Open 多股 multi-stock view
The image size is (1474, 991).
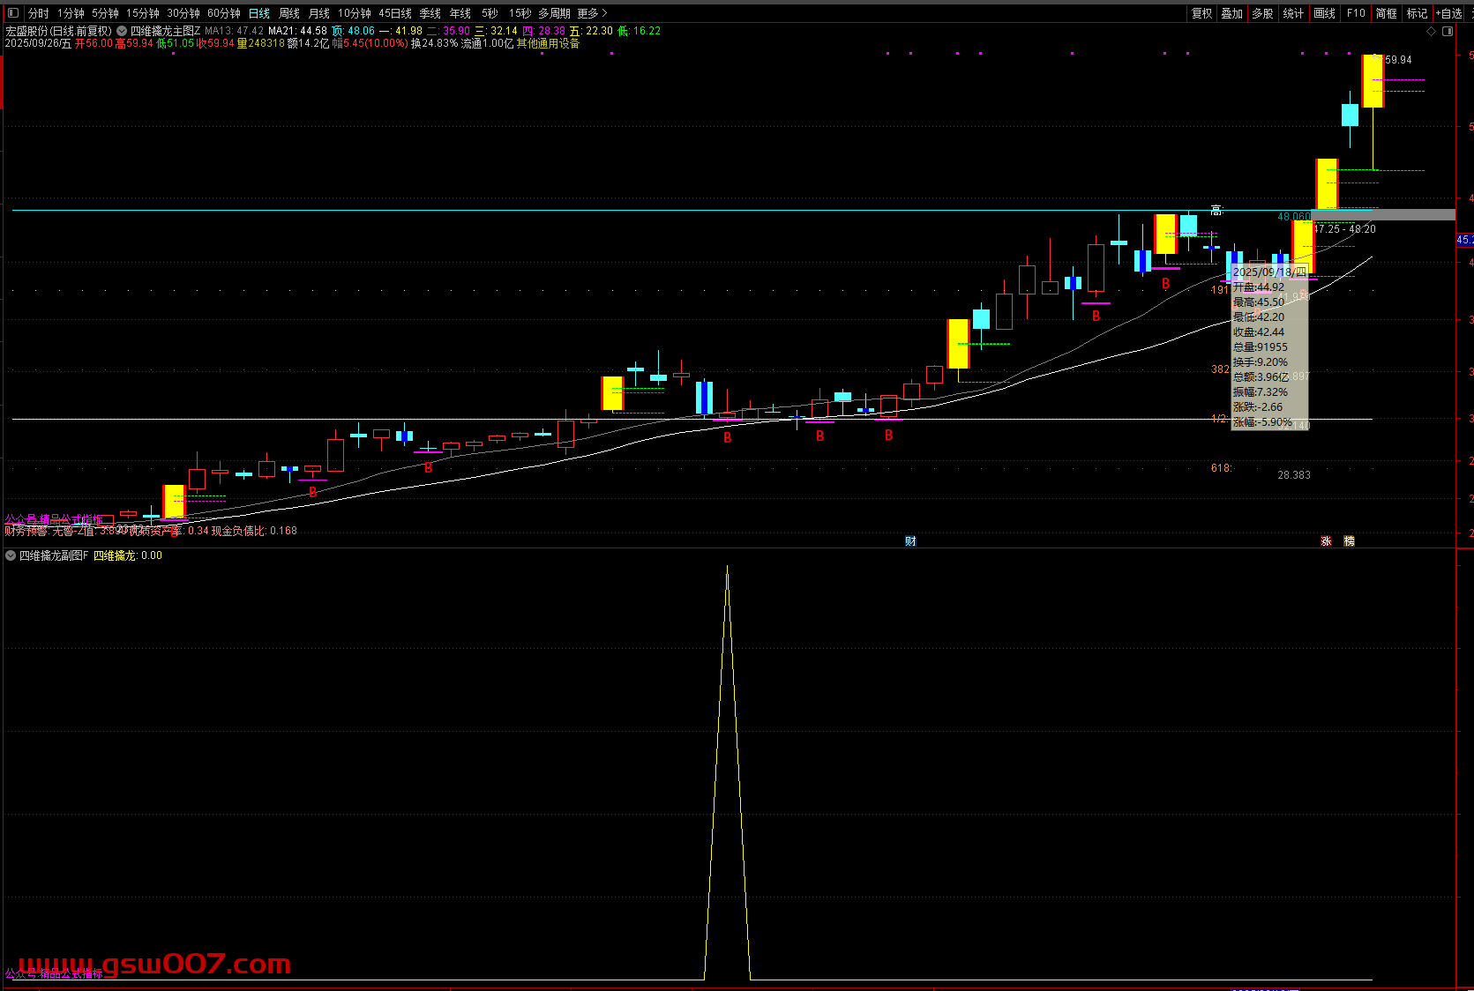point(1263,13)
